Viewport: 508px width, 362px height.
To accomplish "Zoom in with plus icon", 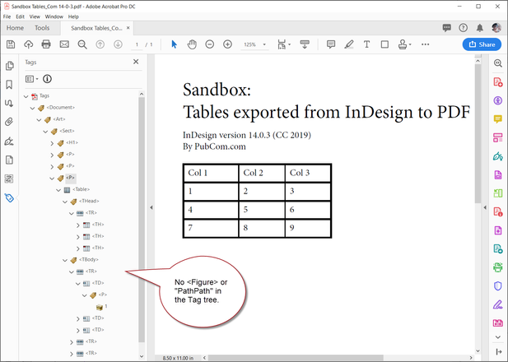I will click(x=227, y=44).
